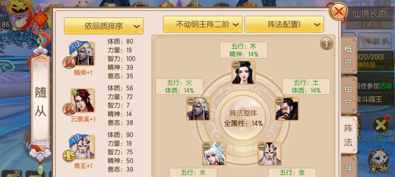The height and width of the screenshot is (177, 395).
Task: Click the white-haired water-slot follower portrait
Action: click(214, 154)
